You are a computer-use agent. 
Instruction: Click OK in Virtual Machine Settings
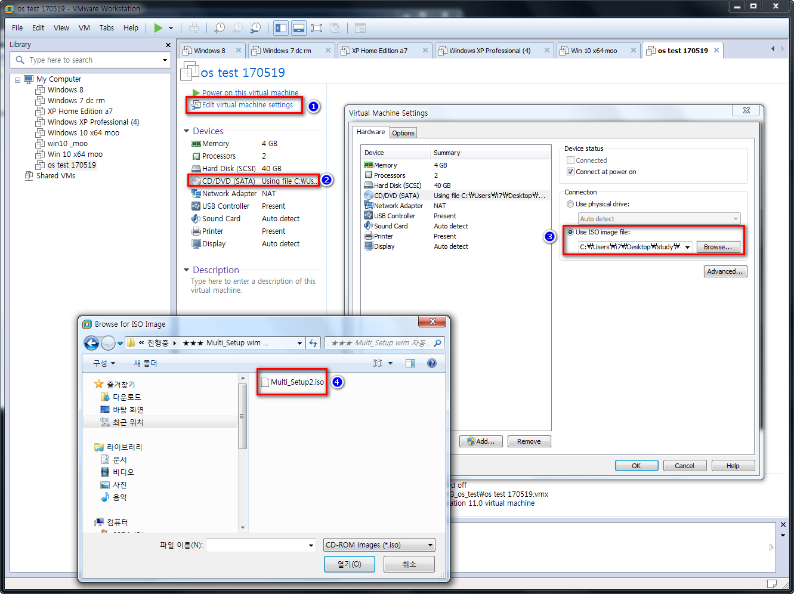pos(637,466)
